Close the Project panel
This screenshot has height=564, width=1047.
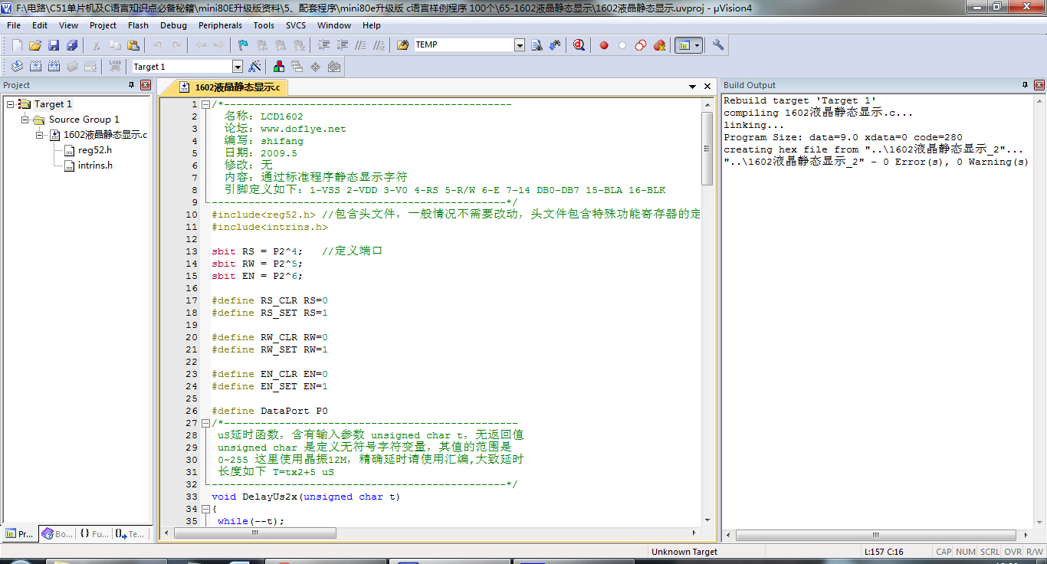pyautogui.click(x=146, y=85)
